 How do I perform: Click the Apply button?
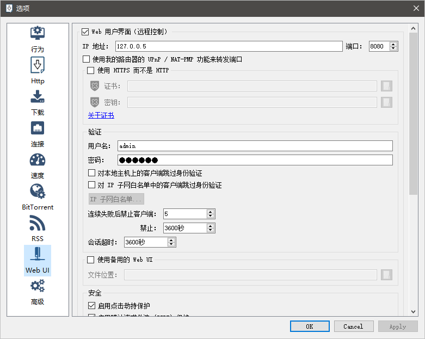tap(398, 326)
